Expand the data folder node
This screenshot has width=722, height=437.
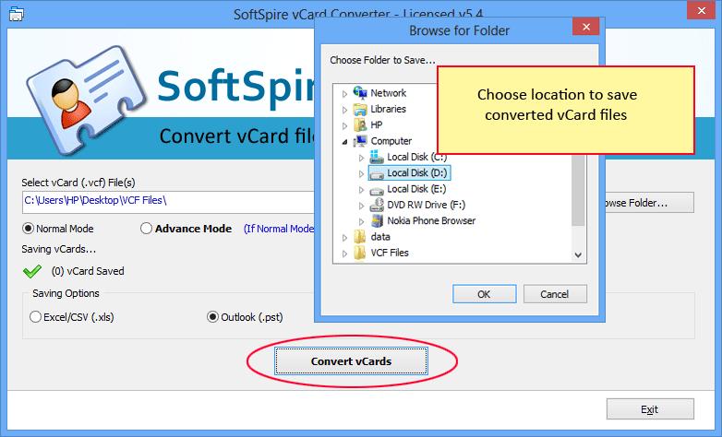[x=344, y=237]
